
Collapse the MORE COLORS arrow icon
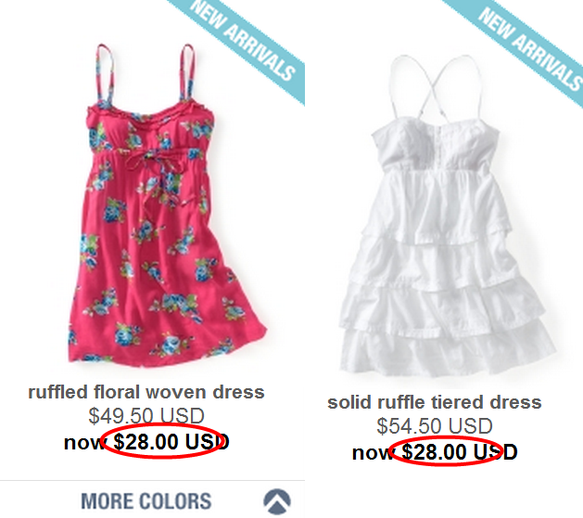click(x=277, y=500)
